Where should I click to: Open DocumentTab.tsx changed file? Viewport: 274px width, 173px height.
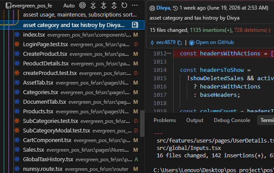tap(77, 102)
